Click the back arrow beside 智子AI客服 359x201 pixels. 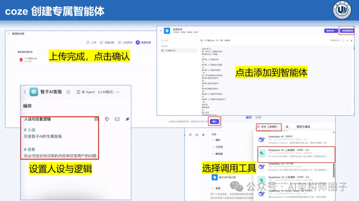point(25,92)
